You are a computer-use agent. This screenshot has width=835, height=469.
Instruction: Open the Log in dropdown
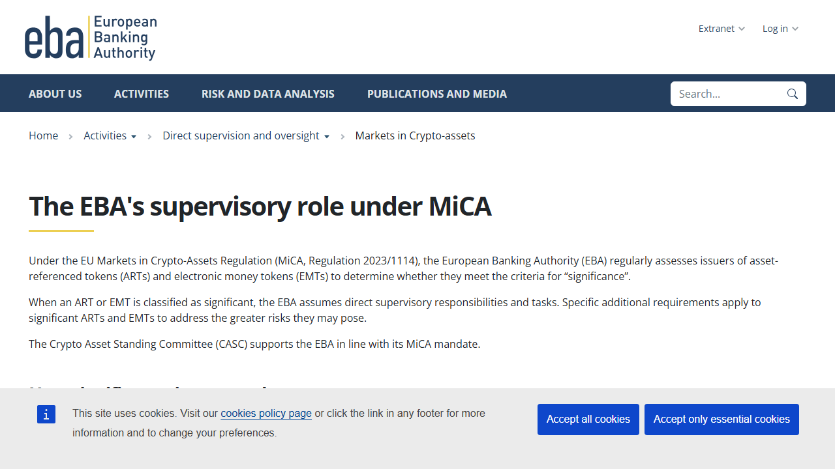(780, 29)
